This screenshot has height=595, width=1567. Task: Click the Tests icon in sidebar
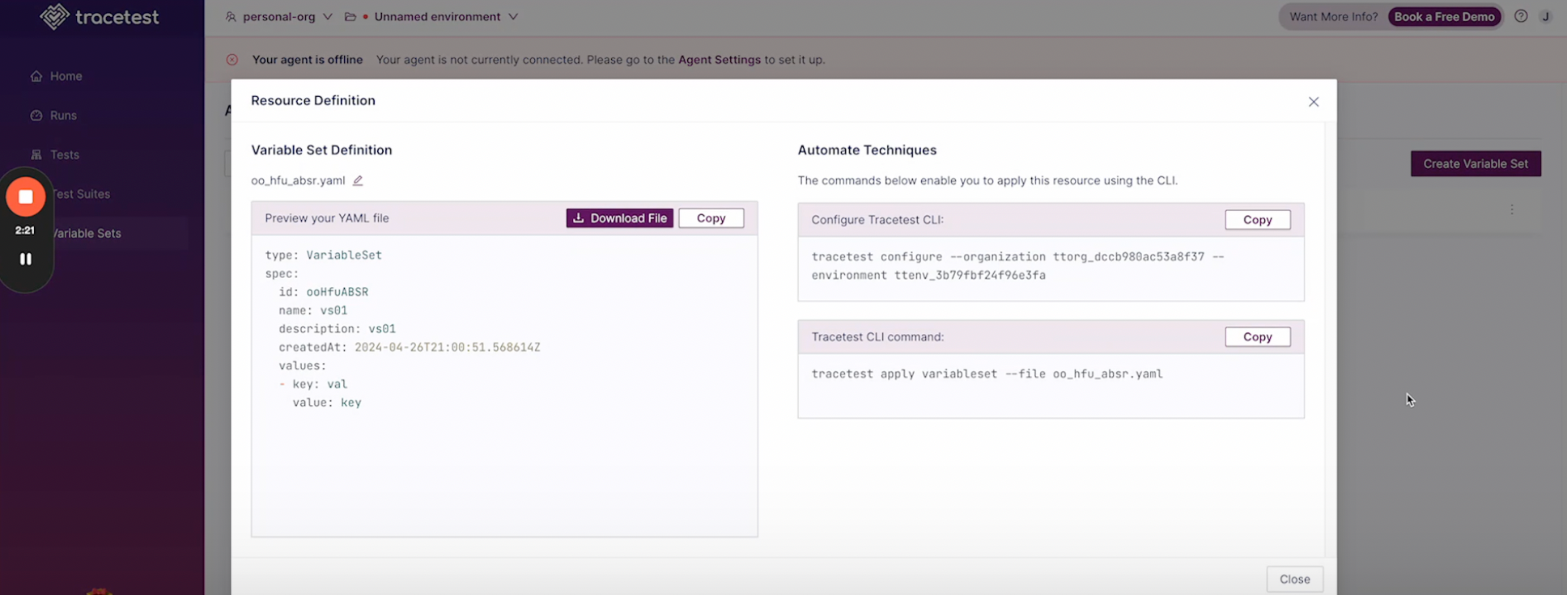point(36,154)
